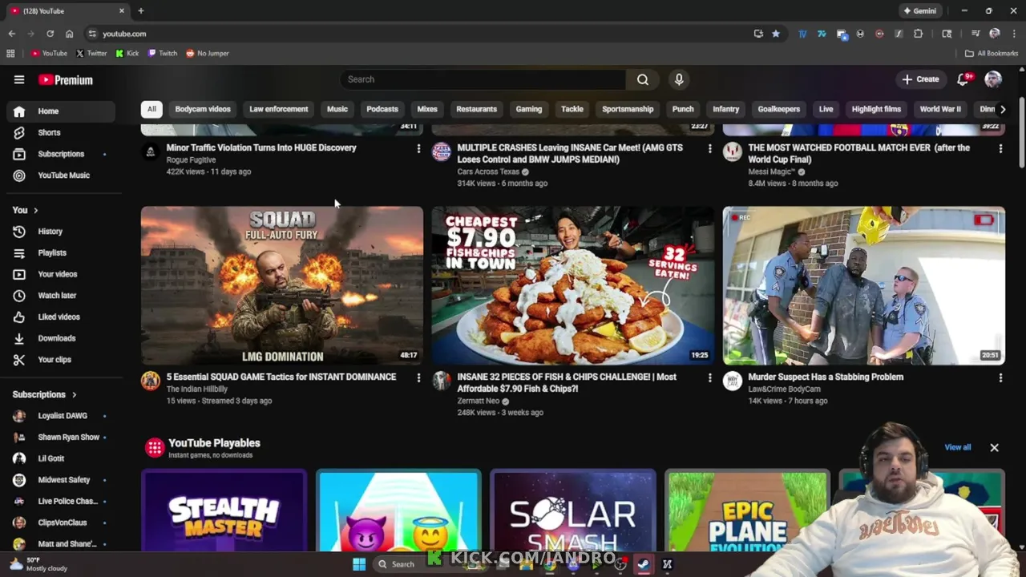Image resolution: width=1026 pixels, height=577 pixels.
Task: Click View all for YouTube Playables
Action: point(957,447)
